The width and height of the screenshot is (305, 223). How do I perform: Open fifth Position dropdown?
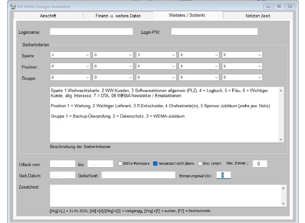point(242,66)
